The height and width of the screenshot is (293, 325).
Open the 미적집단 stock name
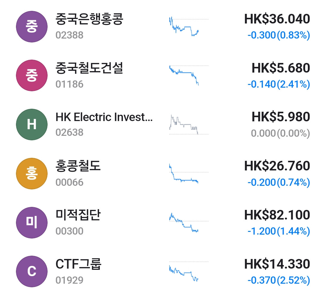click(x=78, y=215)
